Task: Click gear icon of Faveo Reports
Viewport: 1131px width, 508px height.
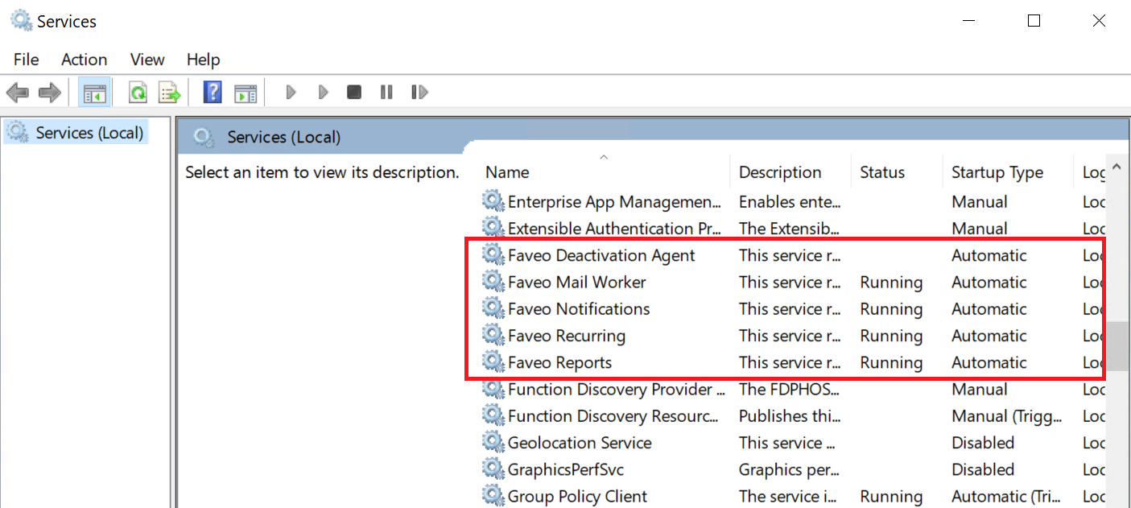Action: tap(493, 361)
